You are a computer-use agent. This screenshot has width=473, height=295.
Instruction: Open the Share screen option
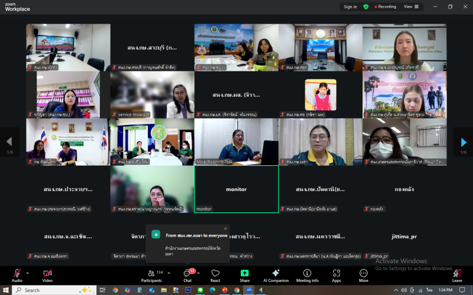[x=244, y=275]
